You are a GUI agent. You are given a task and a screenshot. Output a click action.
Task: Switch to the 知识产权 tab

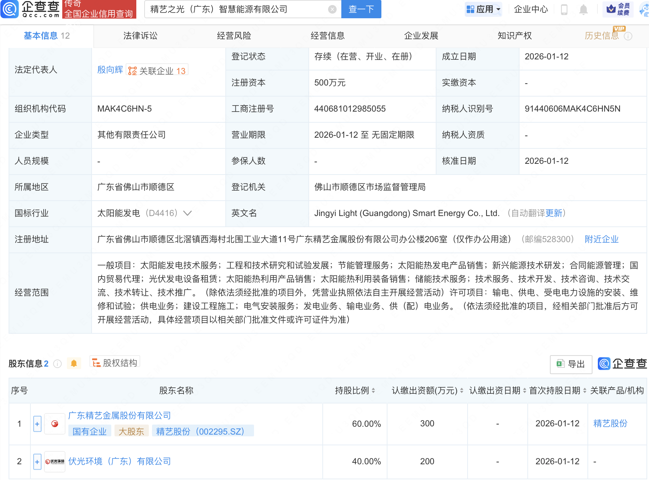tap(514, 36)
